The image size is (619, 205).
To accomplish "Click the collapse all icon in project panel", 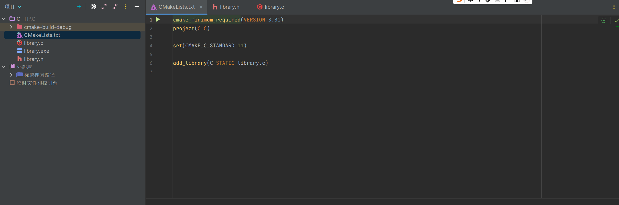I will click(x=115, y=7).
